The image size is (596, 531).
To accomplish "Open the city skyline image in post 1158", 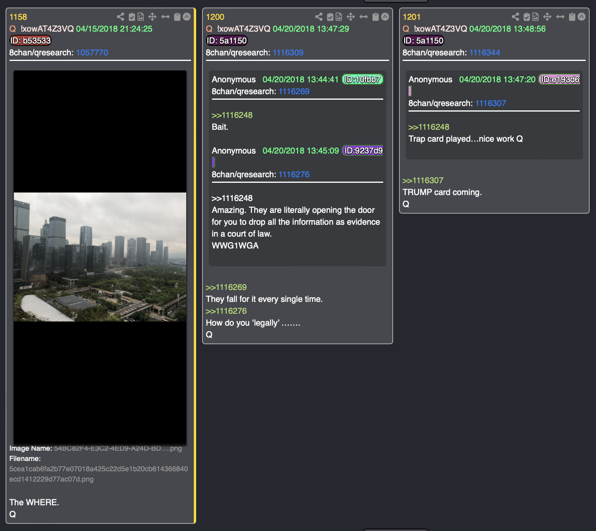I will [100, 257].
